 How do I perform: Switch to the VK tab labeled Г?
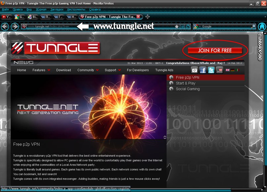(x=58, y=16)
